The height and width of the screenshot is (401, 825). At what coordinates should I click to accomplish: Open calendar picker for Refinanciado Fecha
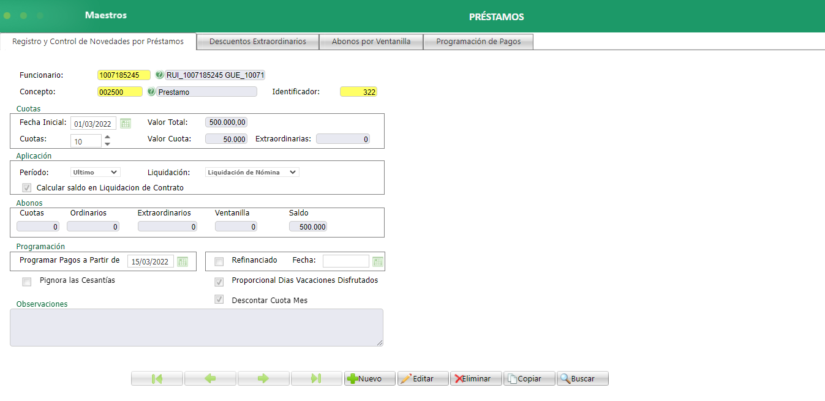pyautogui.click(x=378, y=261)
